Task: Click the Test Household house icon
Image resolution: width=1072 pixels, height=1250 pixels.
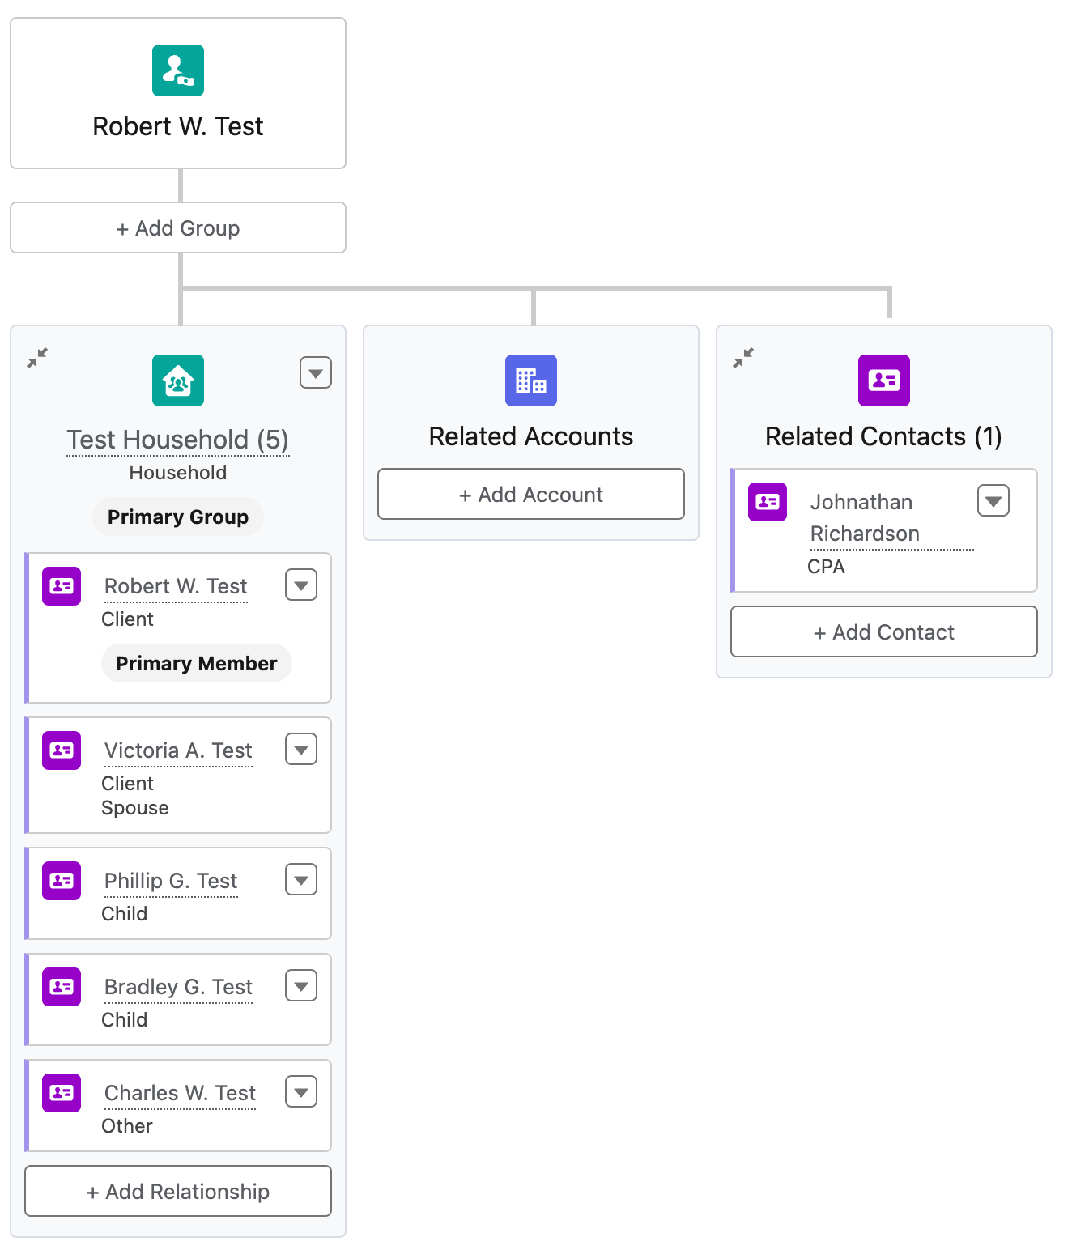Action: (178, 381)
